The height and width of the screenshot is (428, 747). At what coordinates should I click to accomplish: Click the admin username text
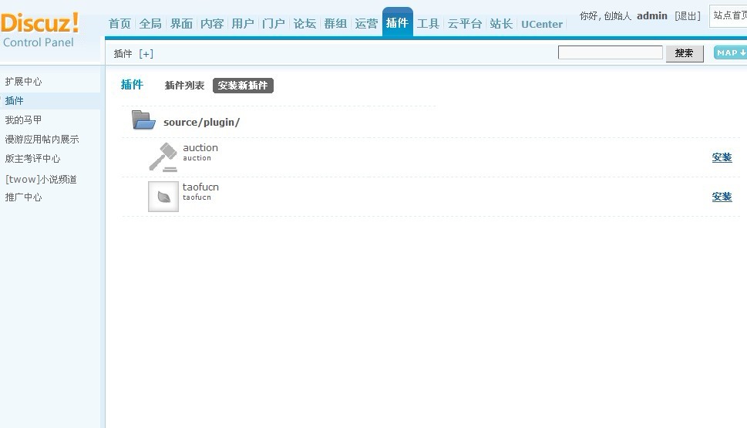click(652, 15)
